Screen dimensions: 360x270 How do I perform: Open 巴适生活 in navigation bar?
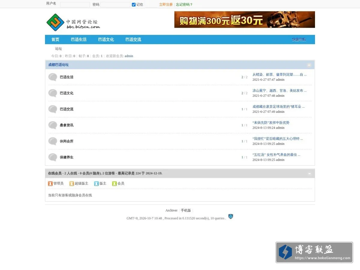point(79,40)
